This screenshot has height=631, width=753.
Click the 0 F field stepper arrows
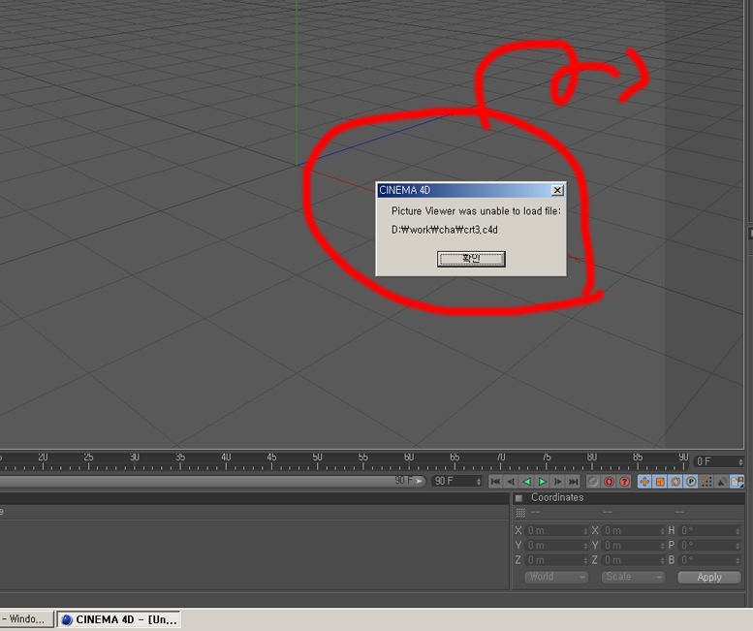click(x=740, y=461)
